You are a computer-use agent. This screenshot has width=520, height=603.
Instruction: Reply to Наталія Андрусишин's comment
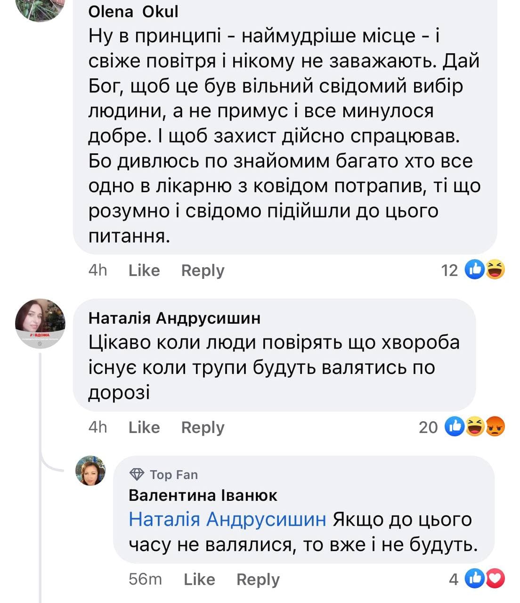pyautogui.click(x=203, y=427)
